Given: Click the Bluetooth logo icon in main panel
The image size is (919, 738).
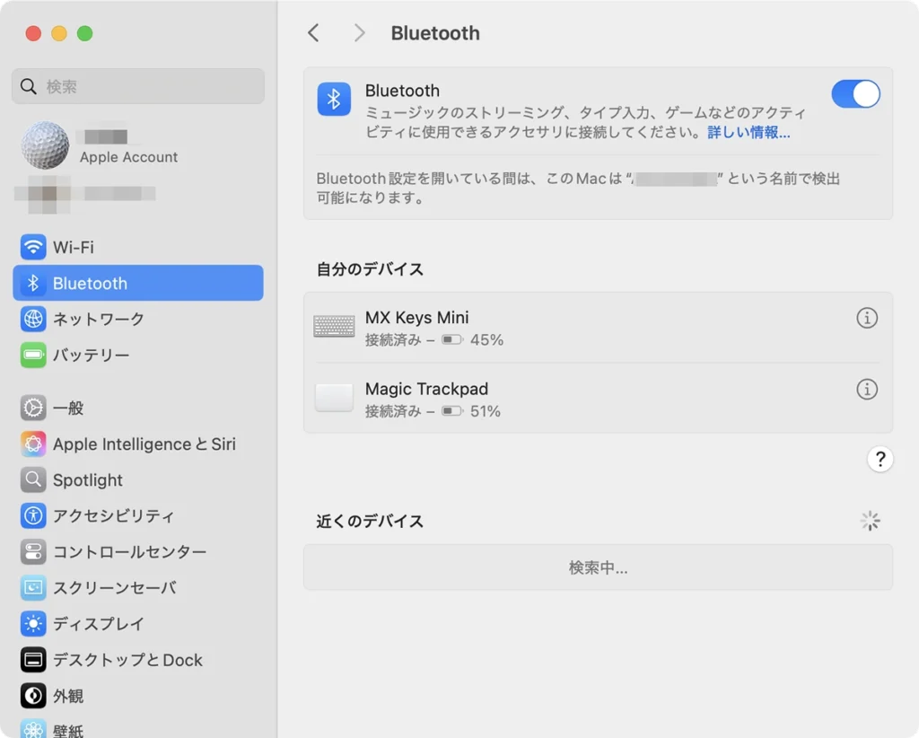Looking at the screenshot, I should click(x=334, y=99).
